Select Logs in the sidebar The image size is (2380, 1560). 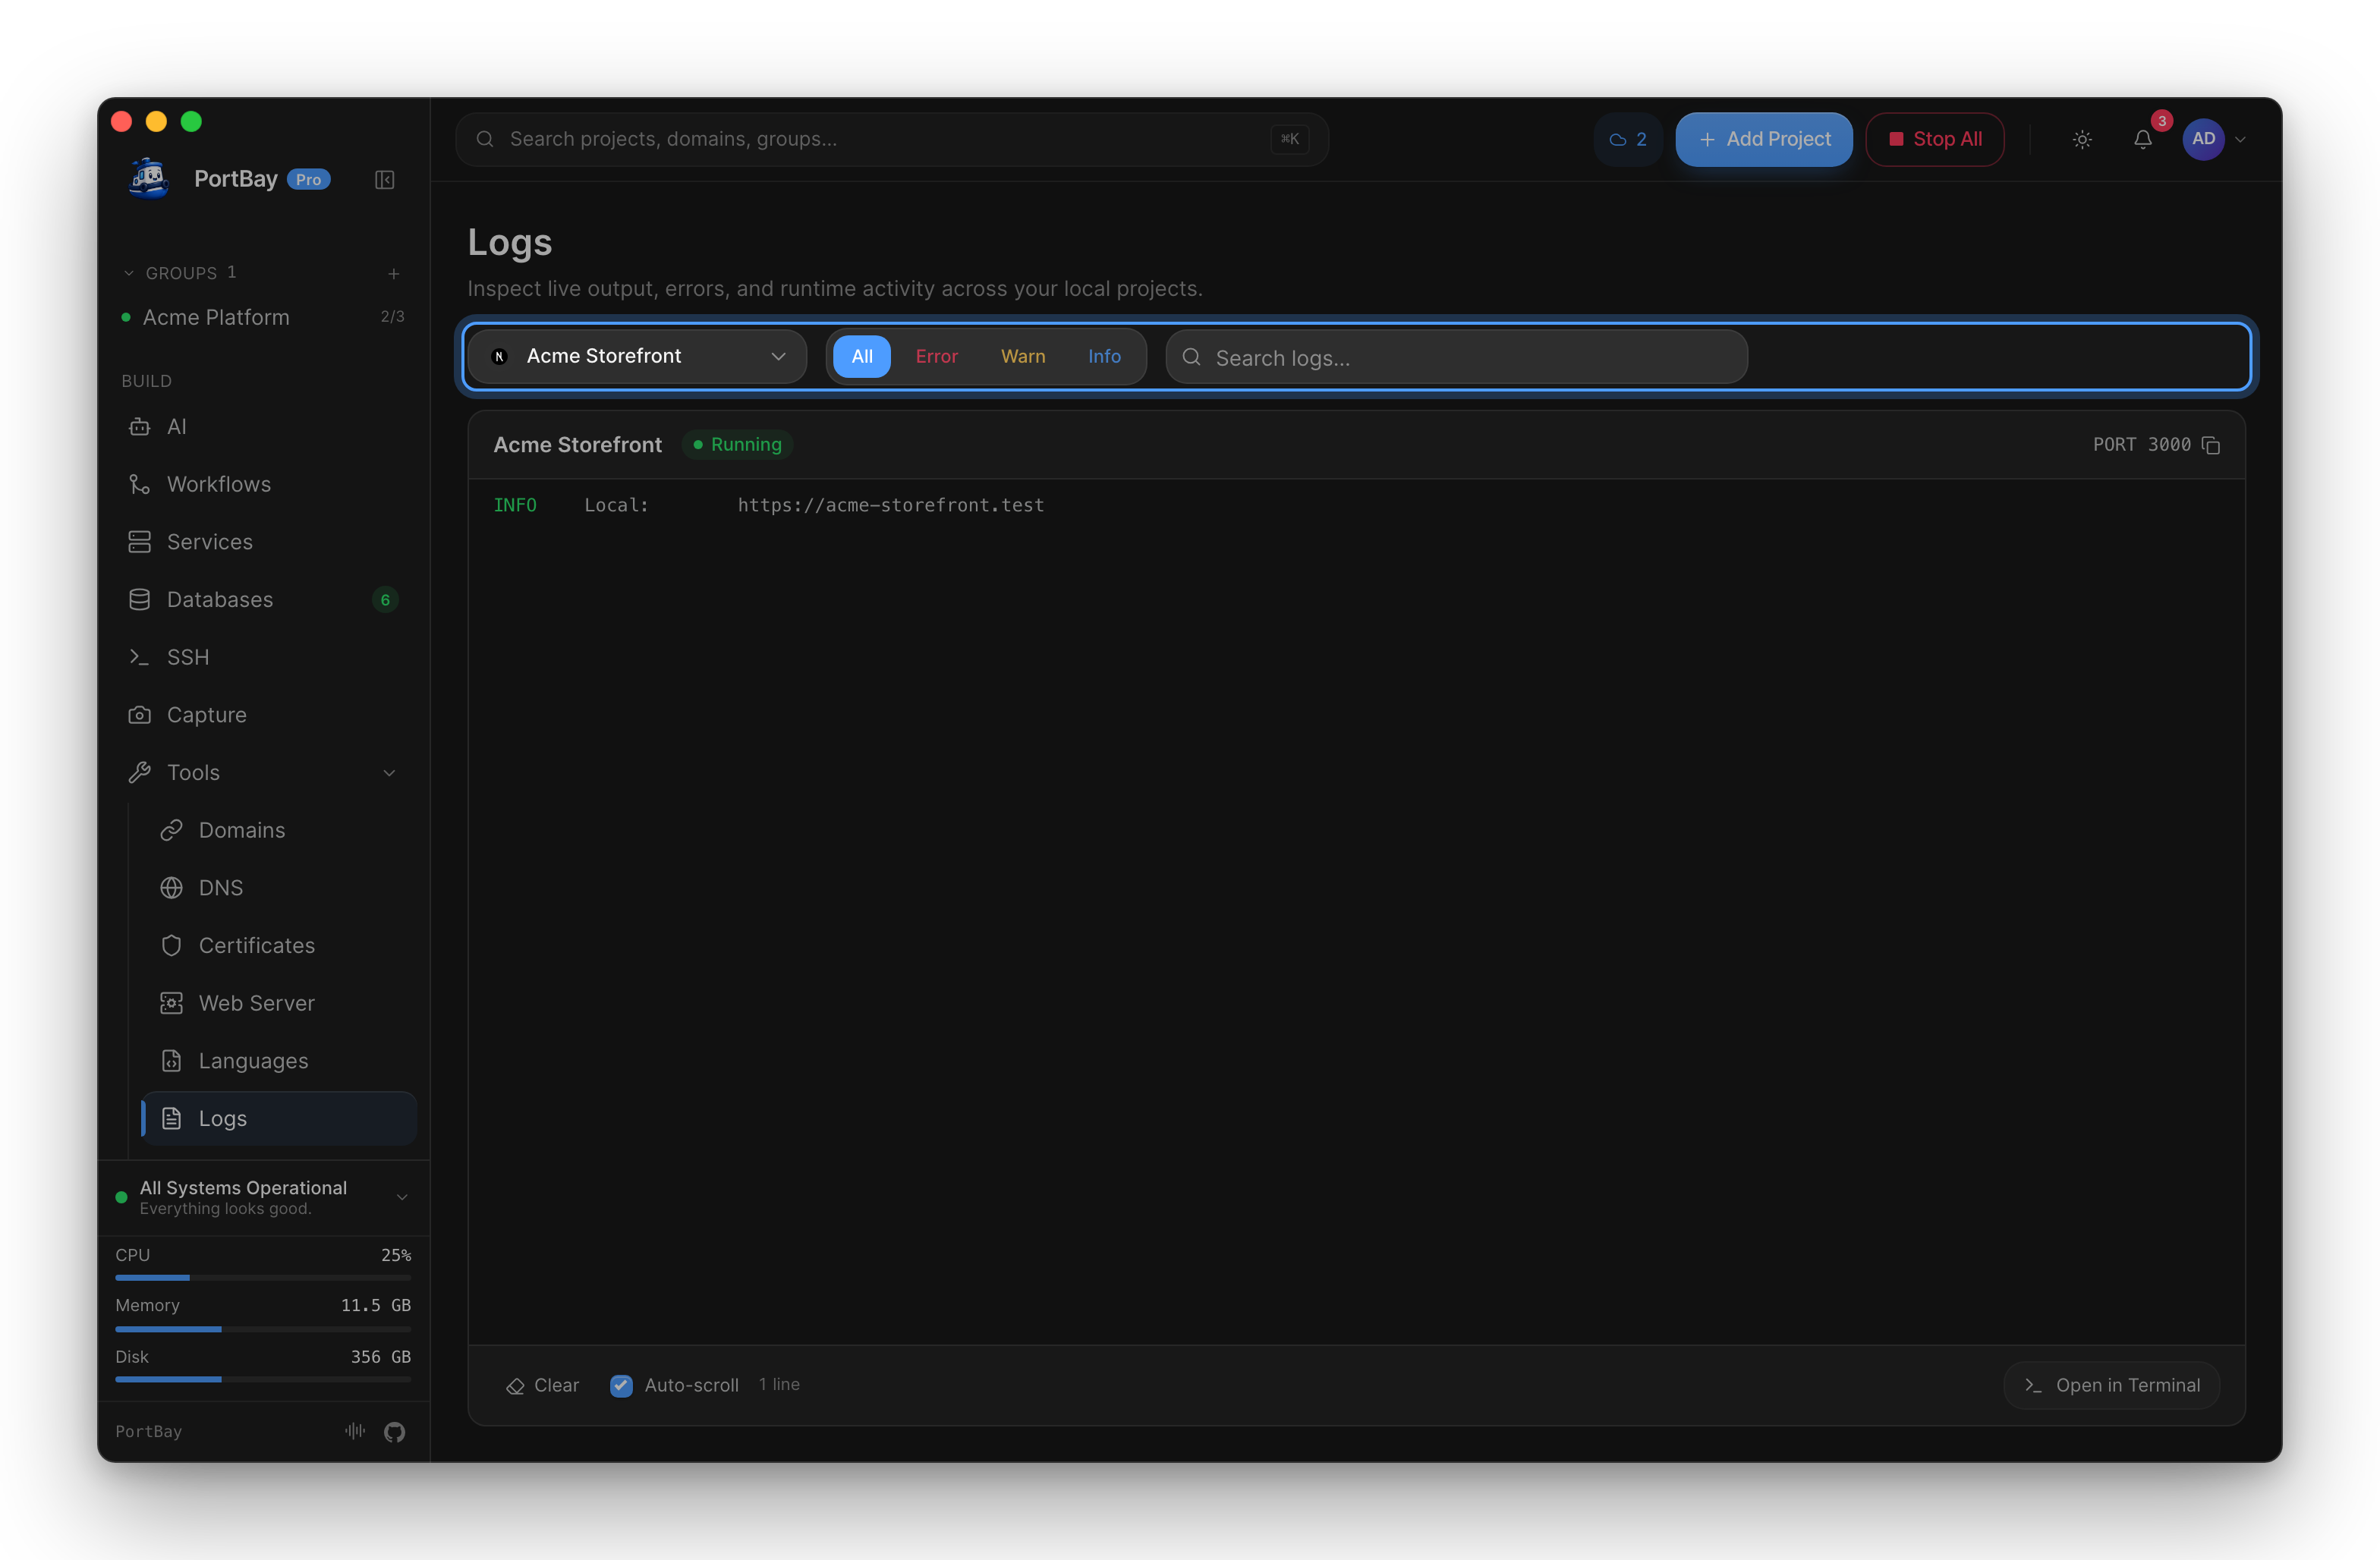coord(279,1118)
